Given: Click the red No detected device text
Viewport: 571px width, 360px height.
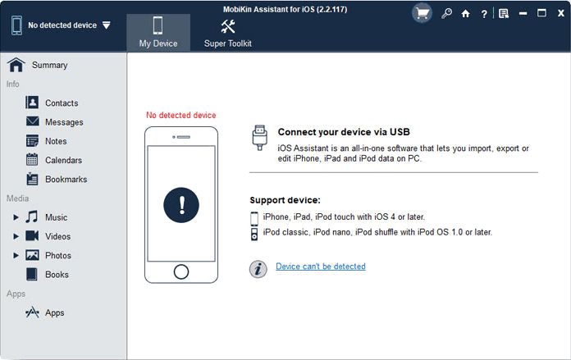Looking at the screenshot, I should [181, 116].
